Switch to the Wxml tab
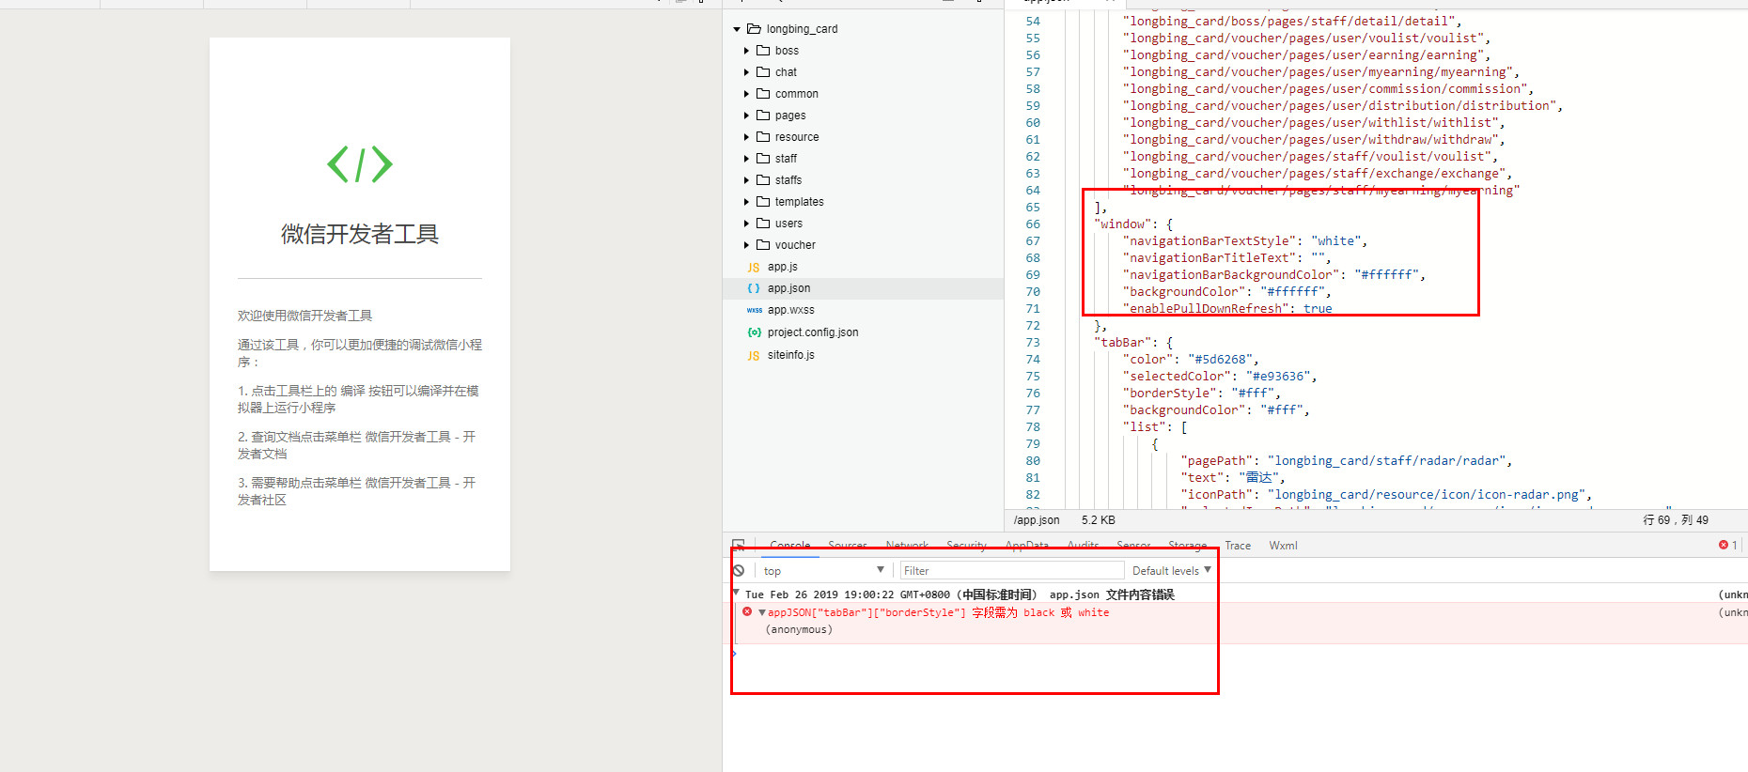This screenshot has width=1748, height=772. (1283, 546)
